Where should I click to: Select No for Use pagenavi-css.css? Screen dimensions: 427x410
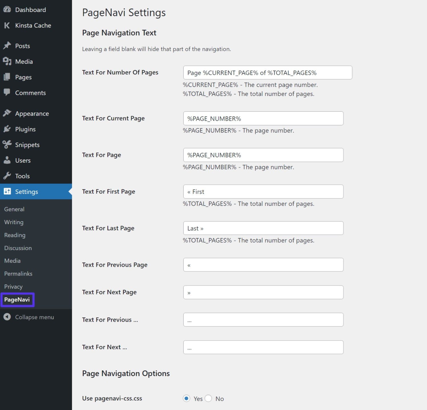pyautogui.click(x=208, y=398)
